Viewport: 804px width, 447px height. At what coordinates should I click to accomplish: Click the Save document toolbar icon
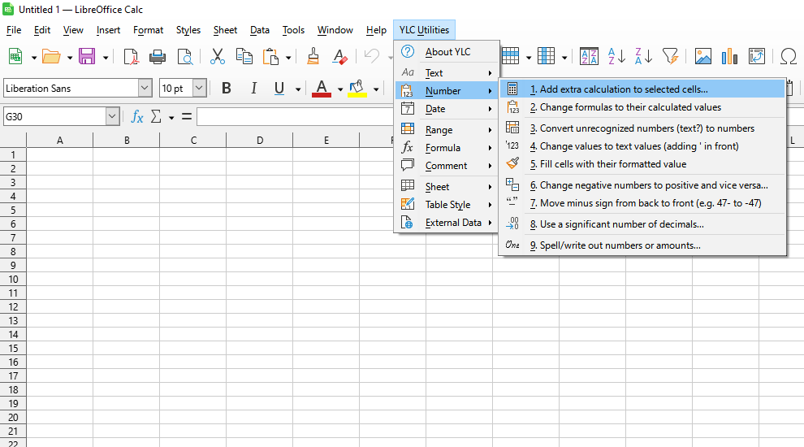[x=86, y=56]
